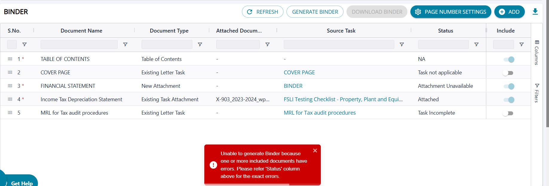Click the GENERATE BINDER button
549x186 pixels.
tap(315, 12)
